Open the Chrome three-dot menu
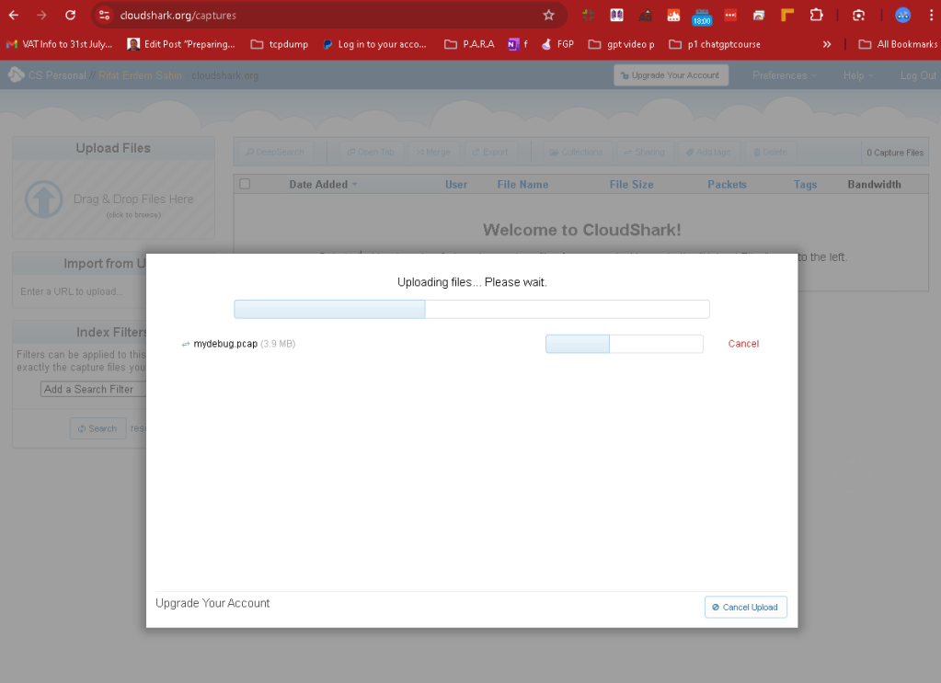 (931, 15)
